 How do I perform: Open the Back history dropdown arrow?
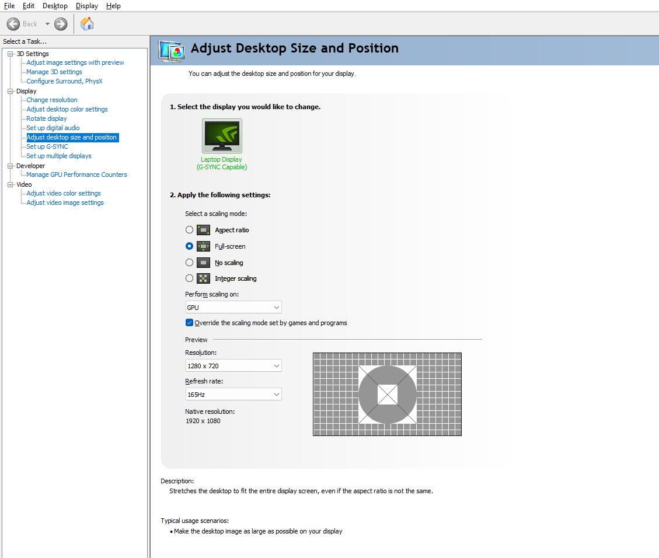47,24
